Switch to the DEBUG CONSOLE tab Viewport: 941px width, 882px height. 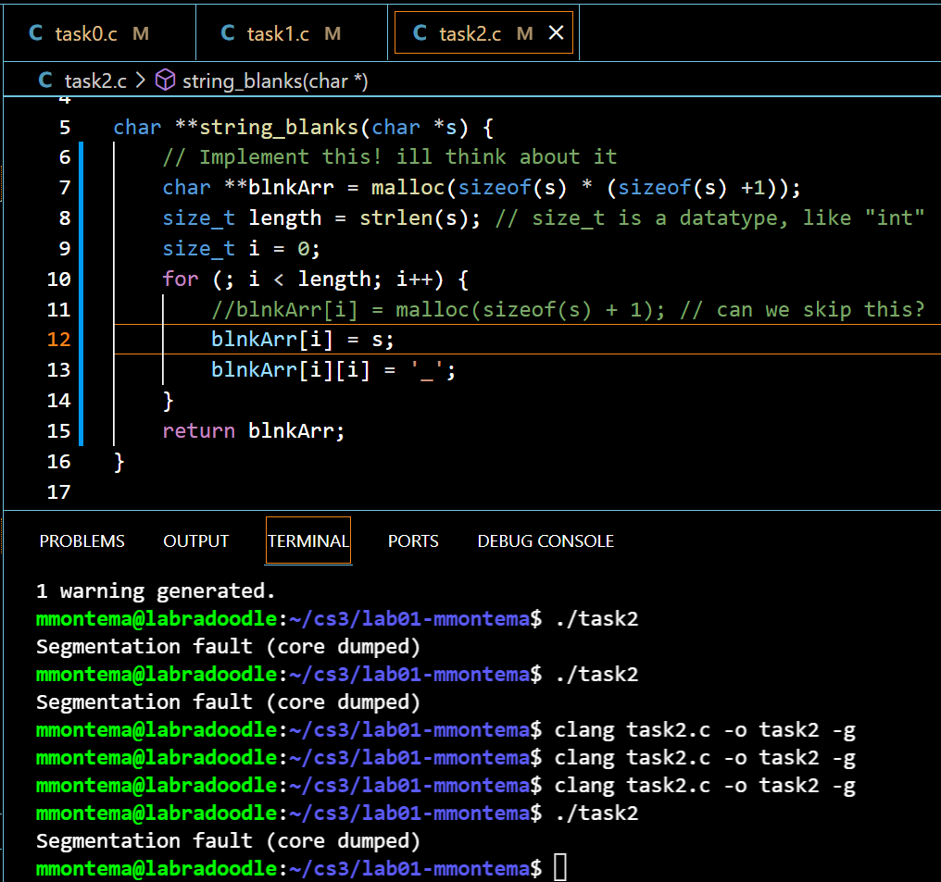tap(546, 541)
